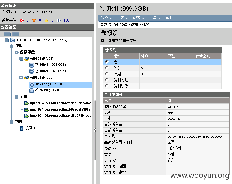Click the red critical error events icon
Viewport: 232px width, 184px height.
[22, 20]
